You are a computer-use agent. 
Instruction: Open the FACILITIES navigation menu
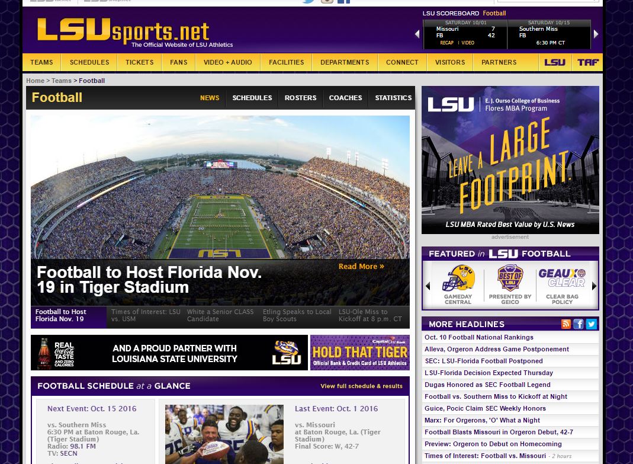pos(286,62)
